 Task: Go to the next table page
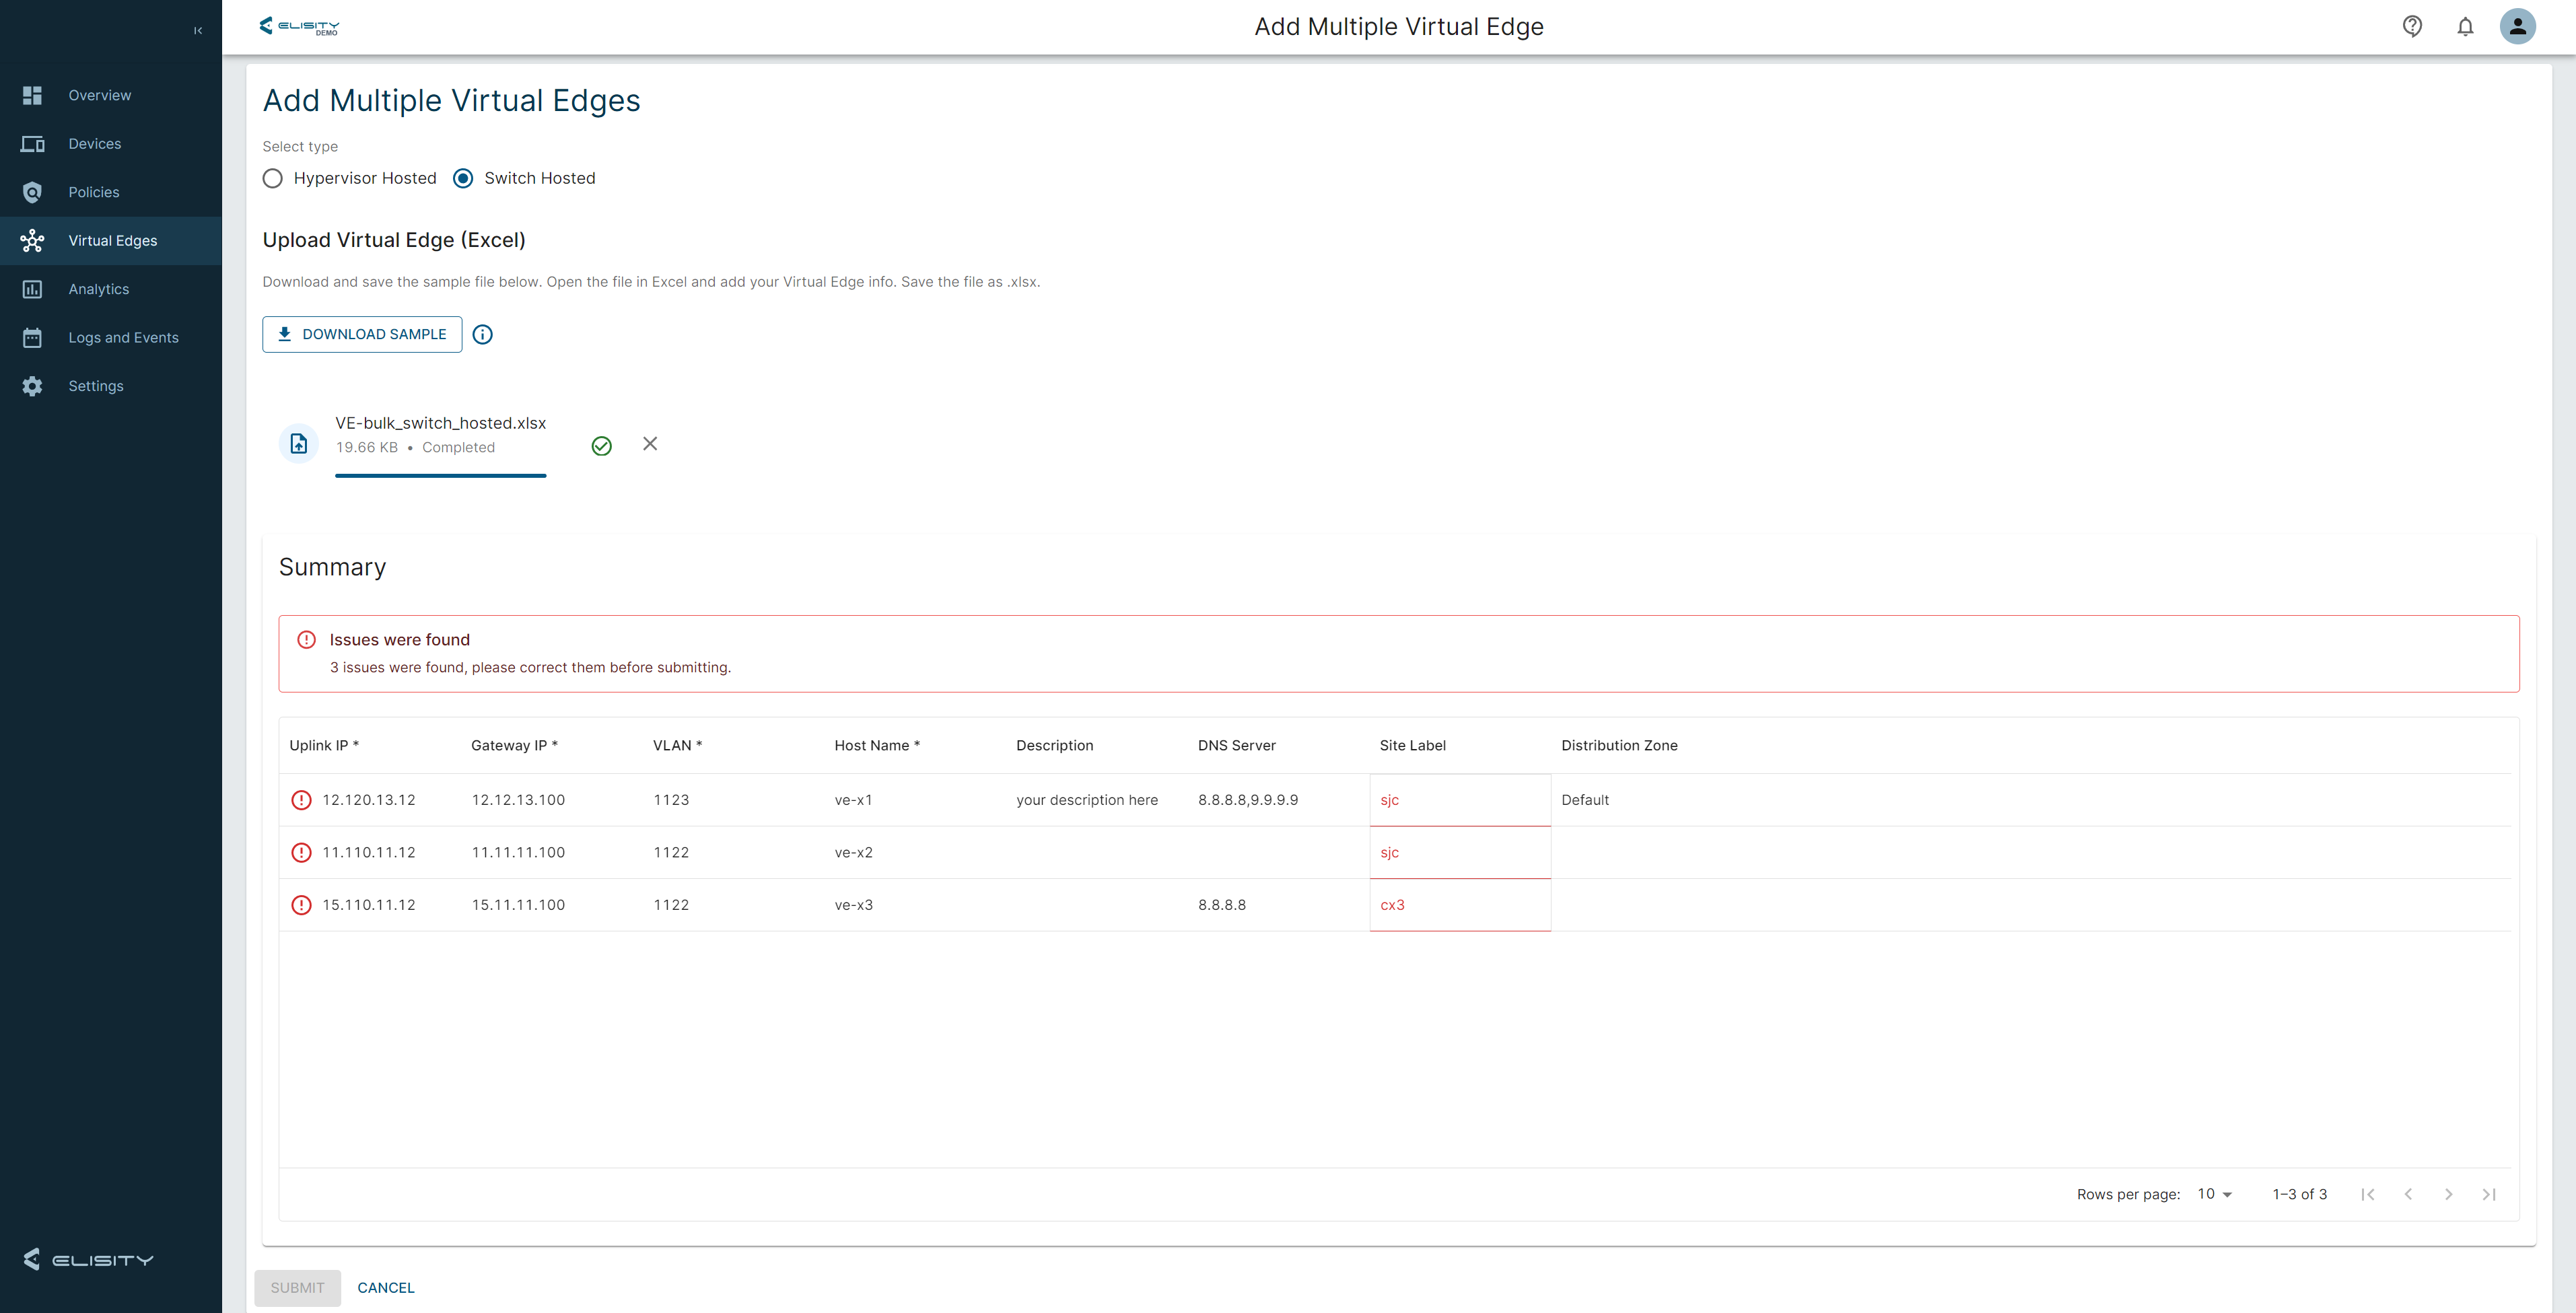pyautogui.click(x=2448, y=1194)
